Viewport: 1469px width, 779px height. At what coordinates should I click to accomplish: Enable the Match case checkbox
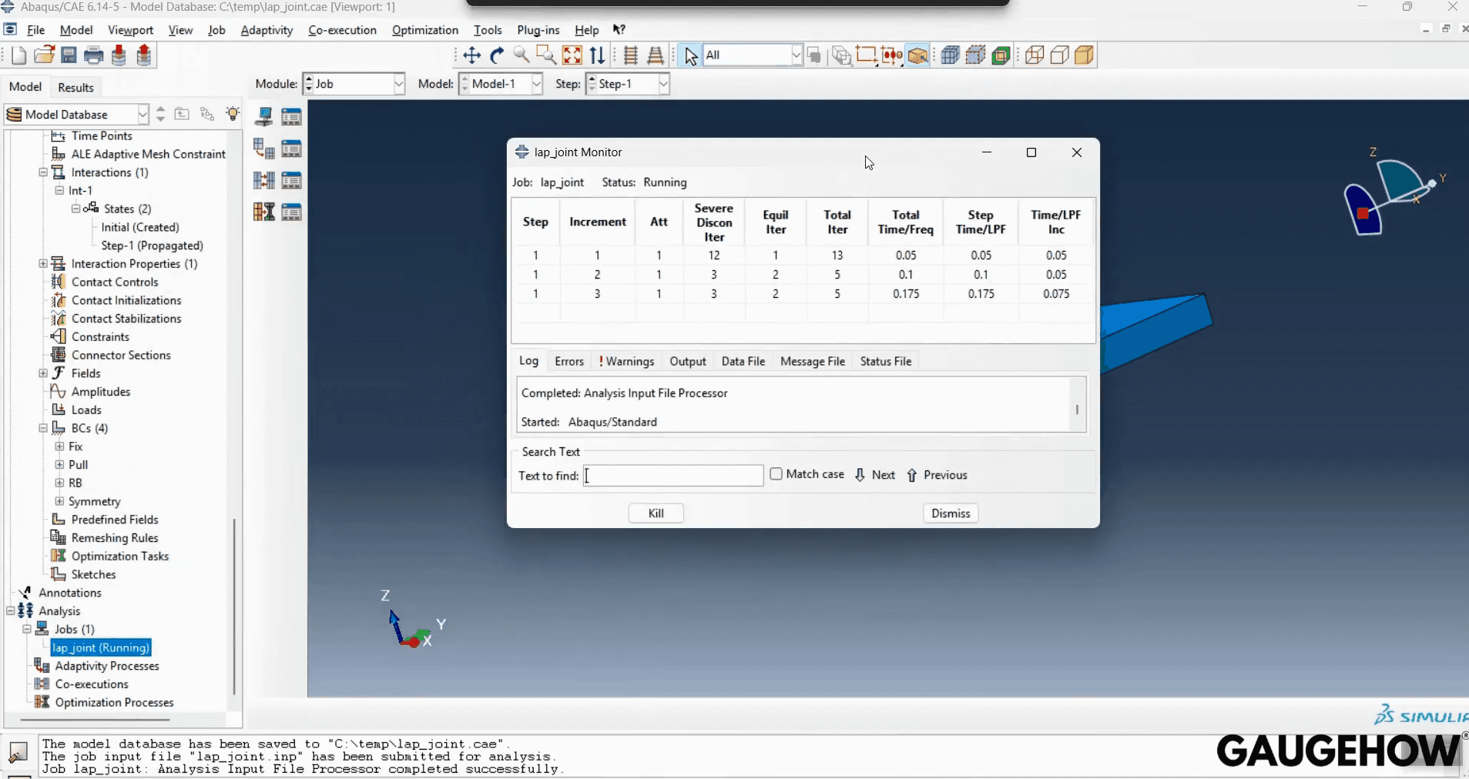point(777,475)
